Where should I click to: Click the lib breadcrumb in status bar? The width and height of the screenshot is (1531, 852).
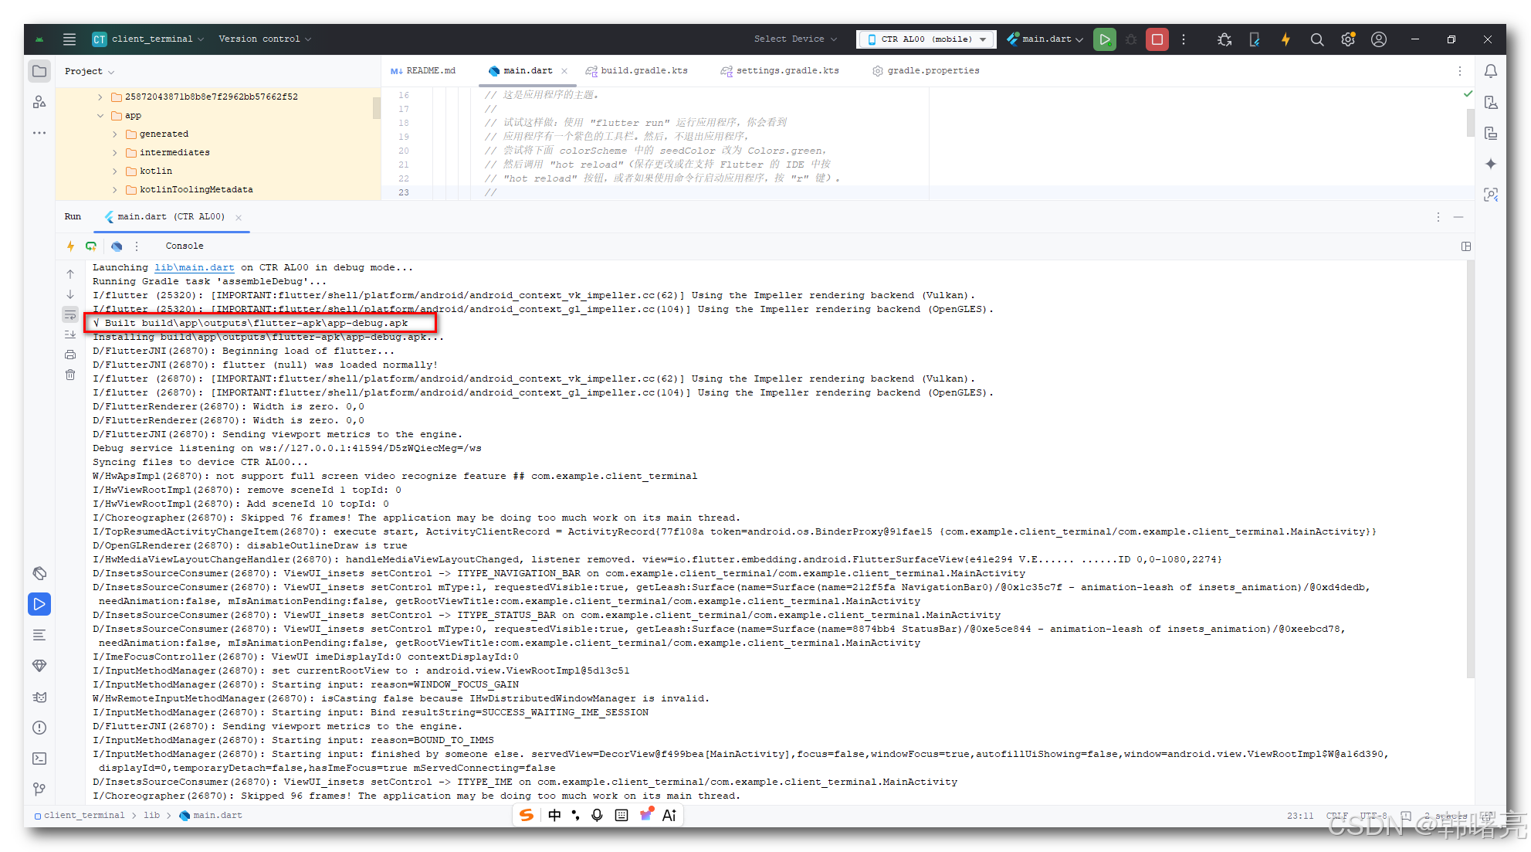[152, 815]
